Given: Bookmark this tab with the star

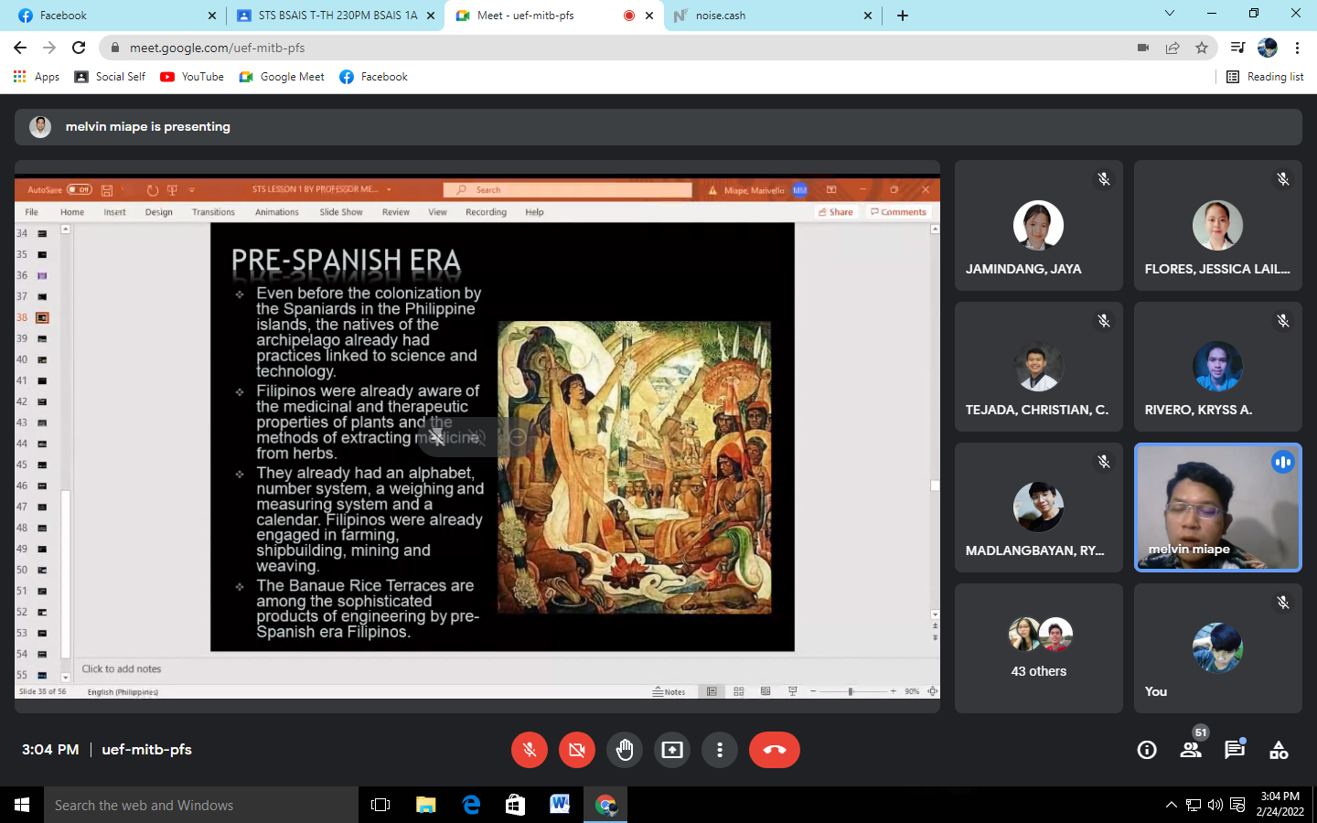Looking at the screenshot, I should (1202, 48).
